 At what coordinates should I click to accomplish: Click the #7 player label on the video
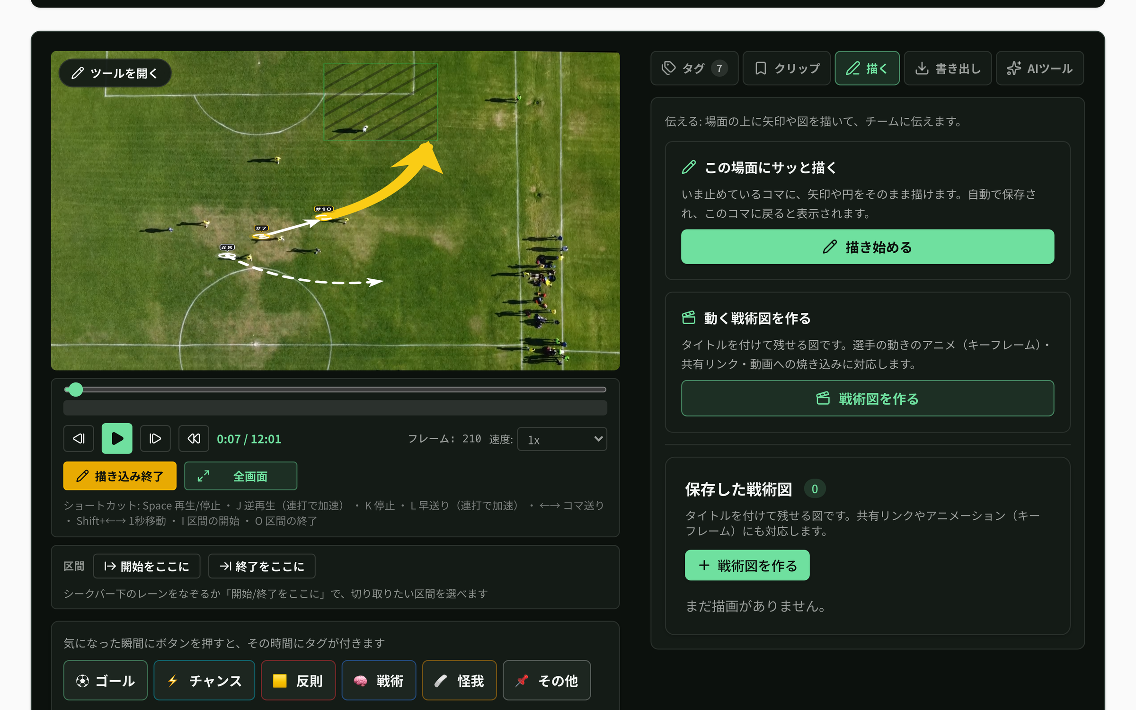pyautogui.click(x=261, y=228)
